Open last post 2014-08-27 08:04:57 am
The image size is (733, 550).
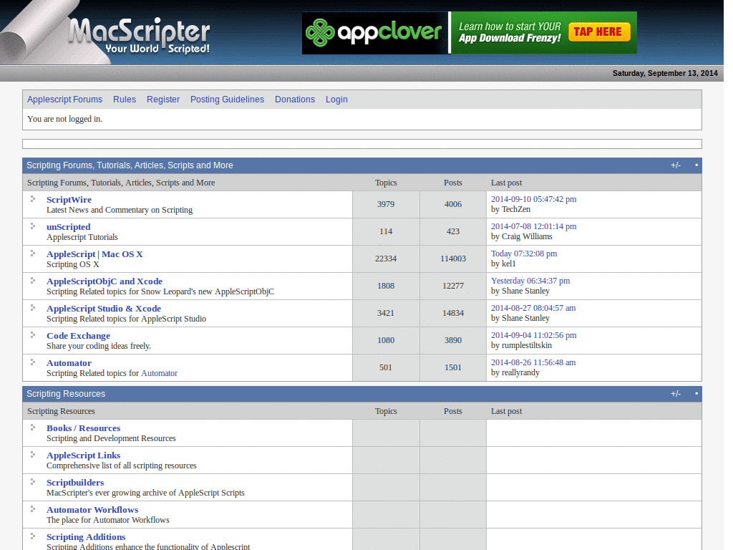533,307
